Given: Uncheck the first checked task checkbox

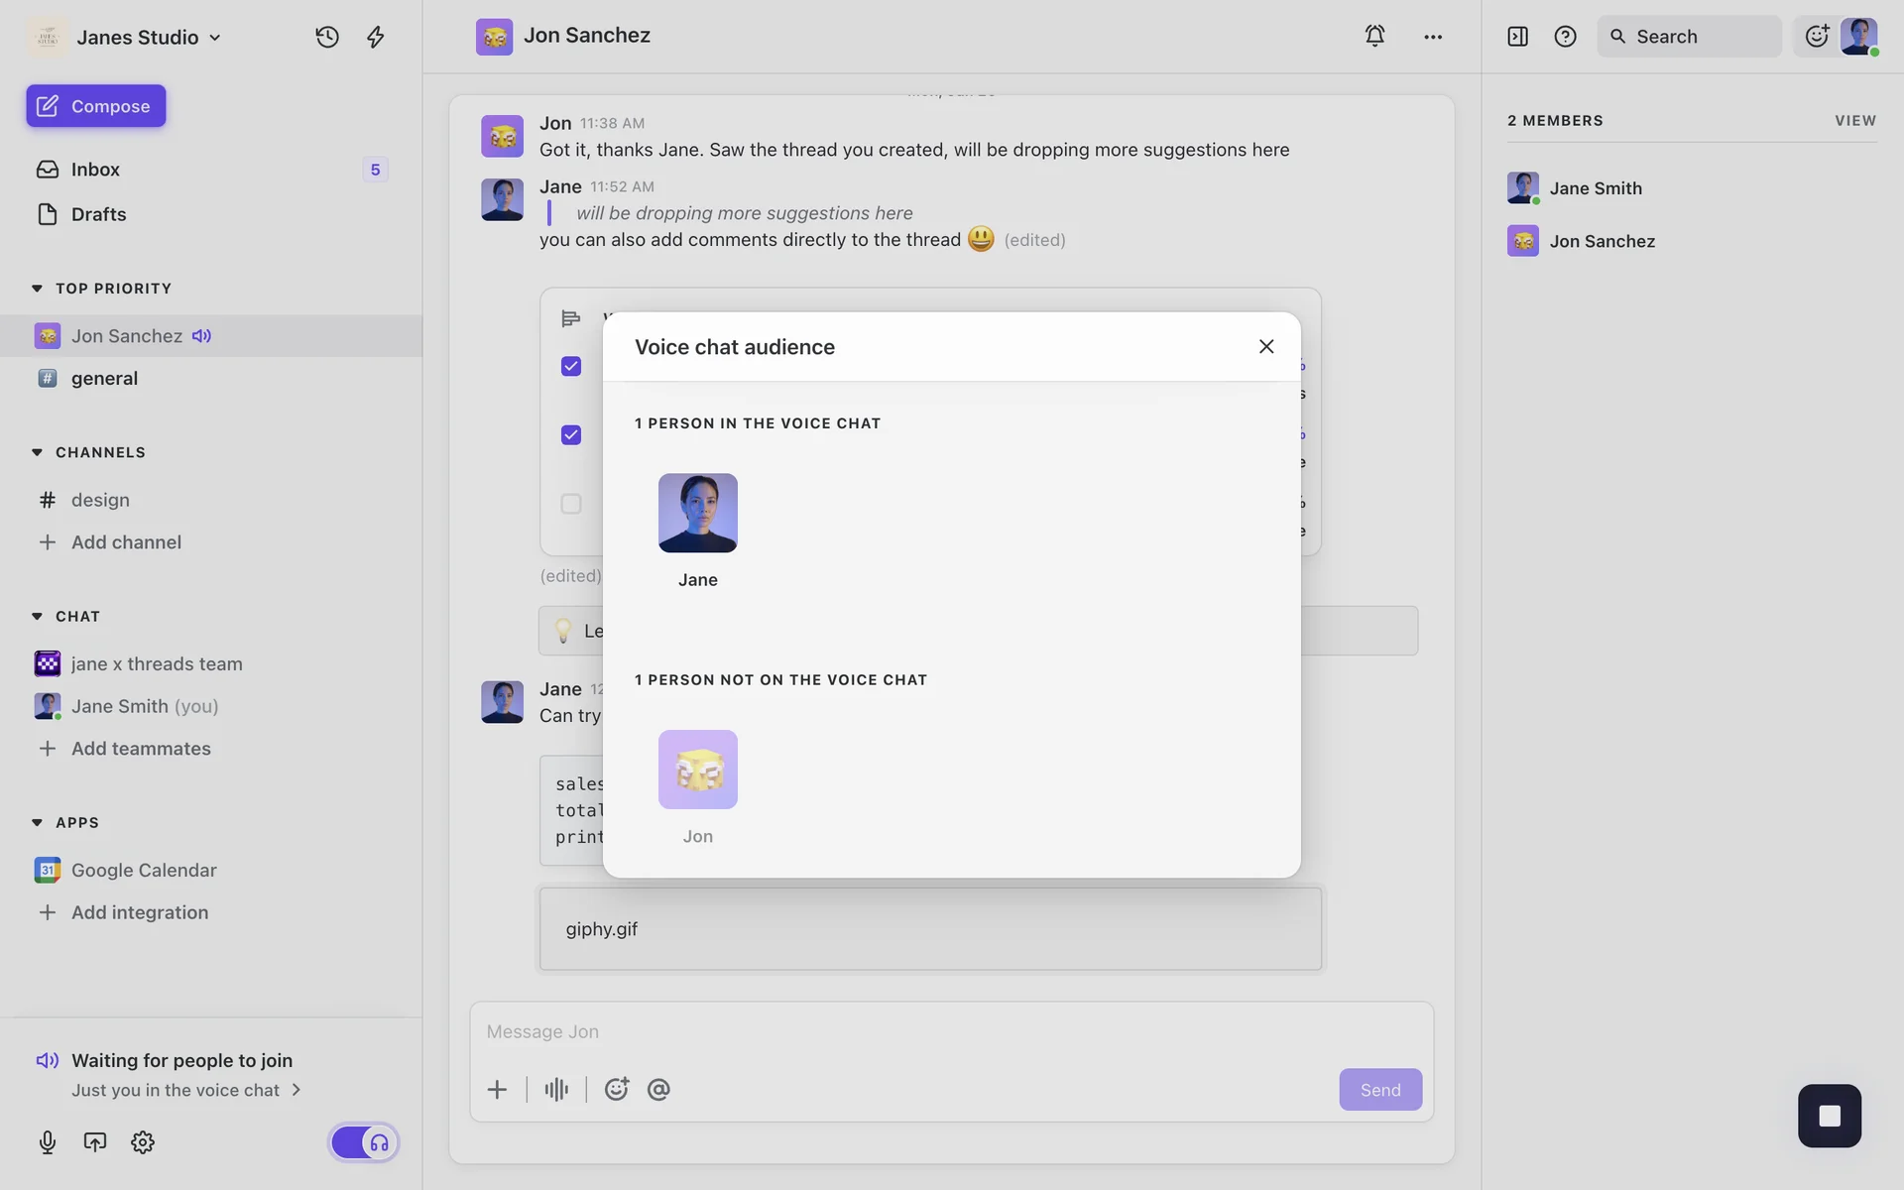Looking at the screenshot, I should (571, 366).
